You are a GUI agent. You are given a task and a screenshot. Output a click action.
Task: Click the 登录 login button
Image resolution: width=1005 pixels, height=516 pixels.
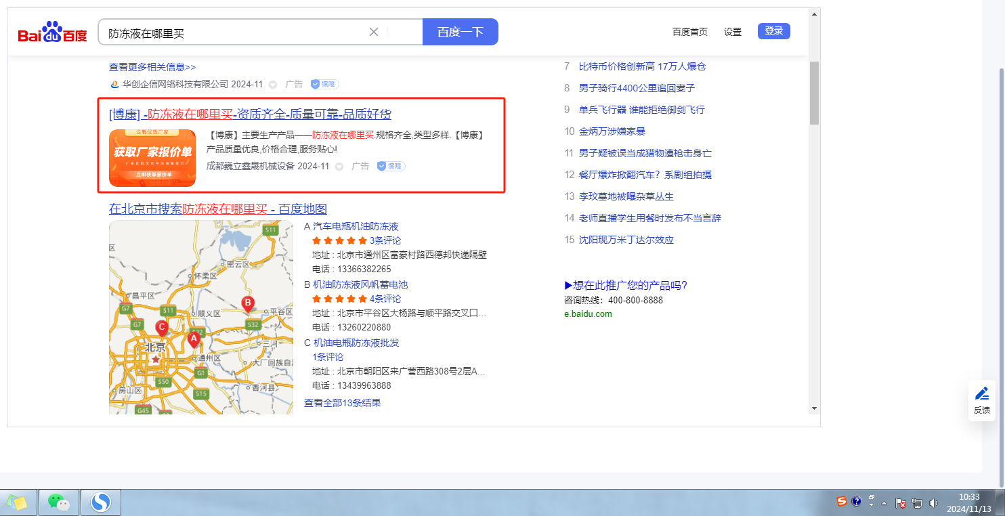(773, 31)
